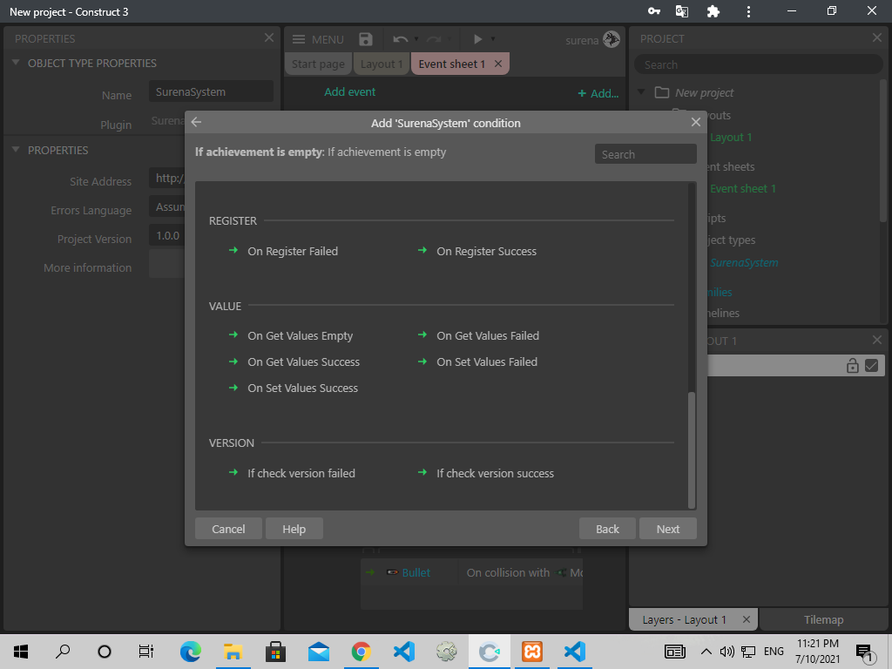The image size is (892, 669).
Task: Click the condition dialog Search field
Action: click(645, 154)
